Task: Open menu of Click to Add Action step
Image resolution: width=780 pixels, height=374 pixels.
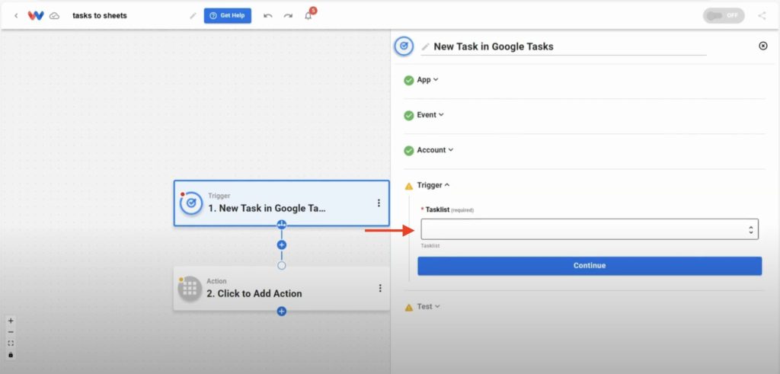Action: [x=380, y=288]
